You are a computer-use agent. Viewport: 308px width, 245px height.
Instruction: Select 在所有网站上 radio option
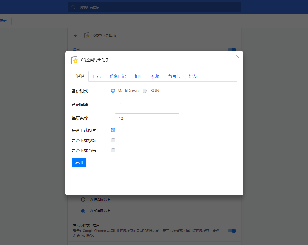[83, 211]
